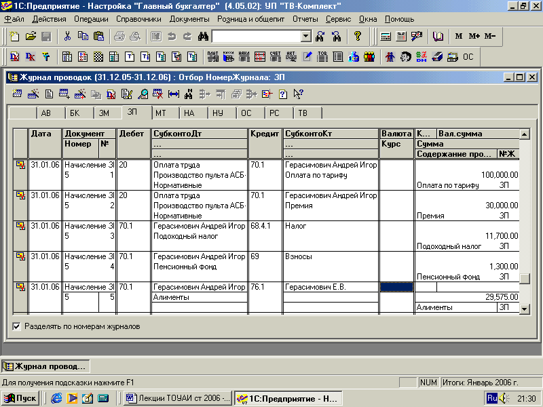
Task: Click the binoculars Find icon
Action: [203, 37]
